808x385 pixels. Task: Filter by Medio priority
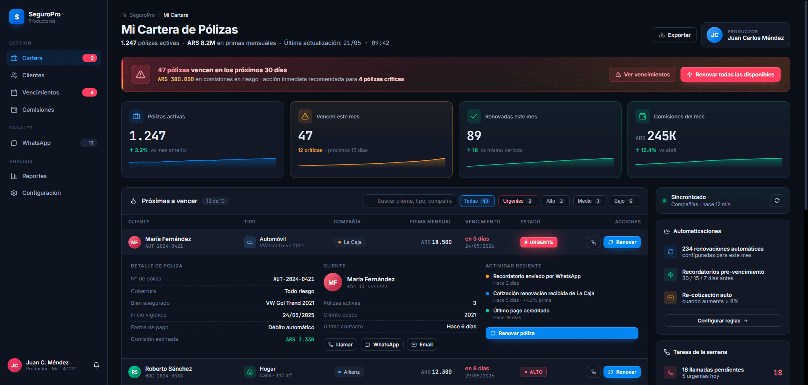click(x=590, y=201)
